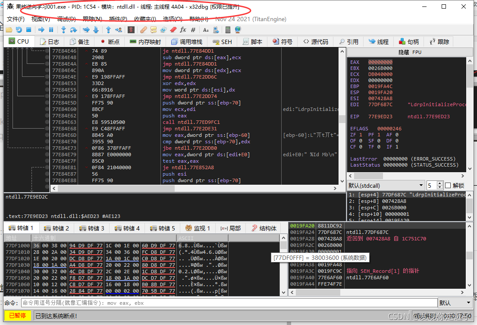Click the trace over dotted down-arrow icon

(96, 30)
